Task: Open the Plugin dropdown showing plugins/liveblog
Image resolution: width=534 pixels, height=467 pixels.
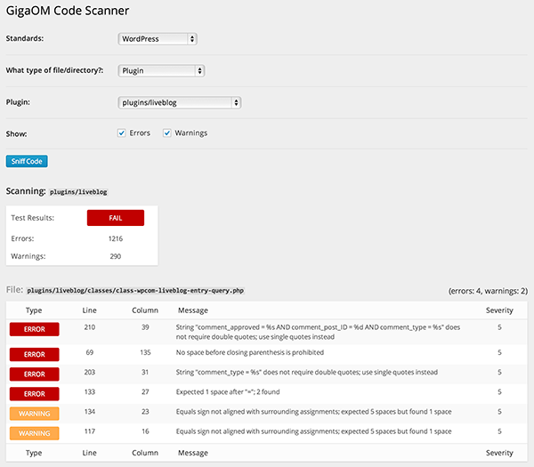Action: [x=180, y=102]
